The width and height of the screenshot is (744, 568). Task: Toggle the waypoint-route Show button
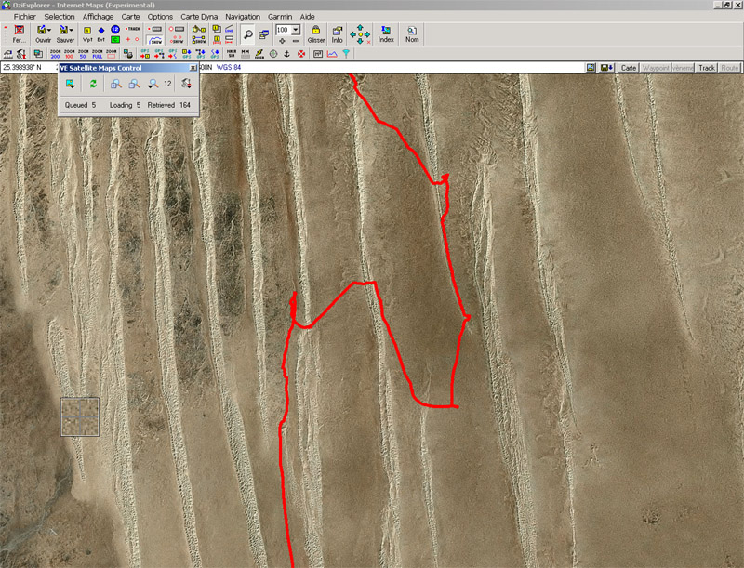click(x=198, y=40)
